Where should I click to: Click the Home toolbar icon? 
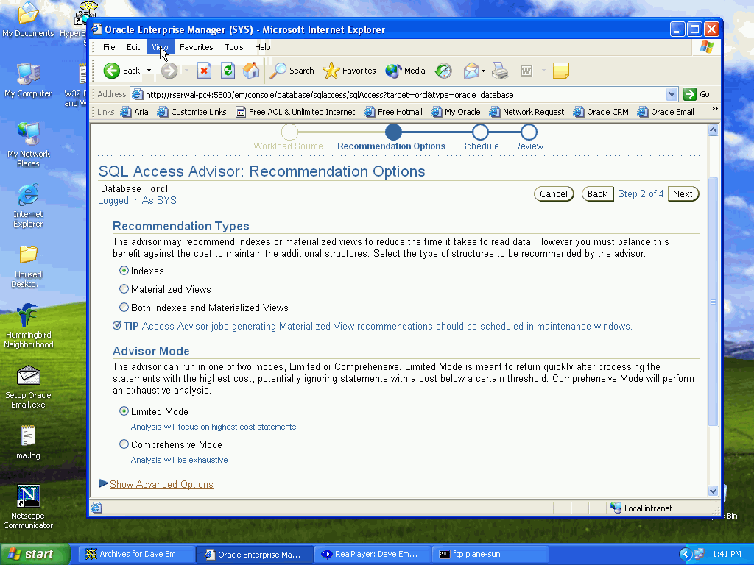(x=251, y=71)
